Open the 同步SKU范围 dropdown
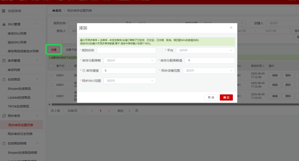 (130, 81)
